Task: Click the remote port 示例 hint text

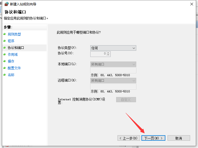Action: [110, 91]
